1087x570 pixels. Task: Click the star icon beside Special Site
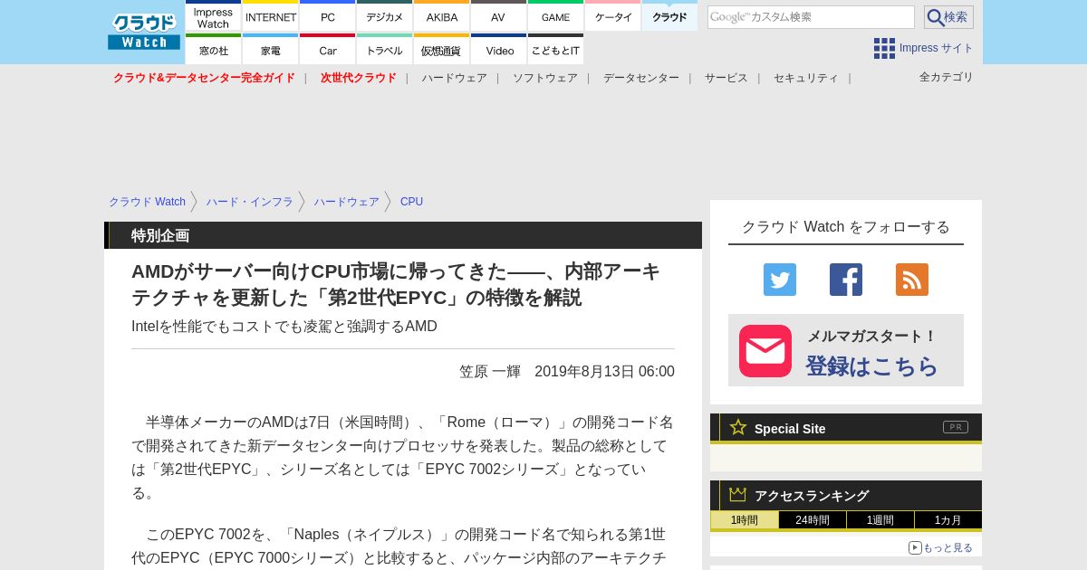coord(738,427)
